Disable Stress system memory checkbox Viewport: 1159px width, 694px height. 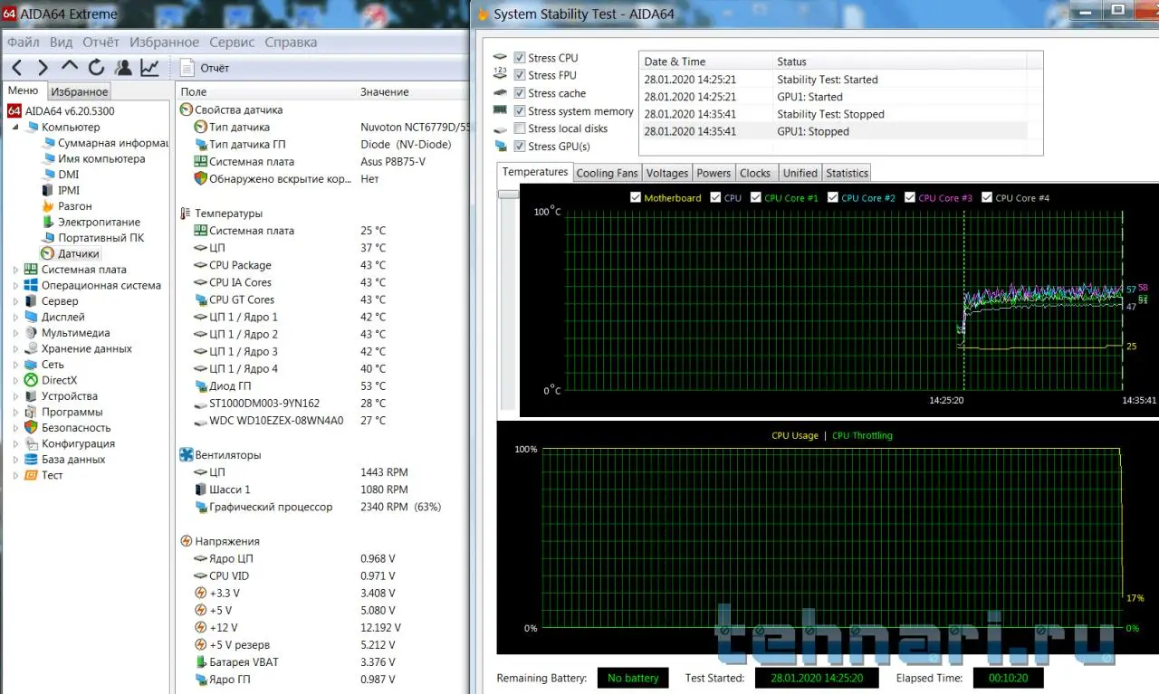point(519,111)
